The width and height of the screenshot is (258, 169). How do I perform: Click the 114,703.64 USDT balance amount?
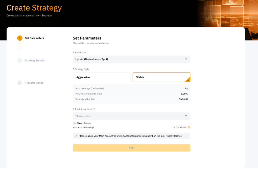click(x=179, y=127)
